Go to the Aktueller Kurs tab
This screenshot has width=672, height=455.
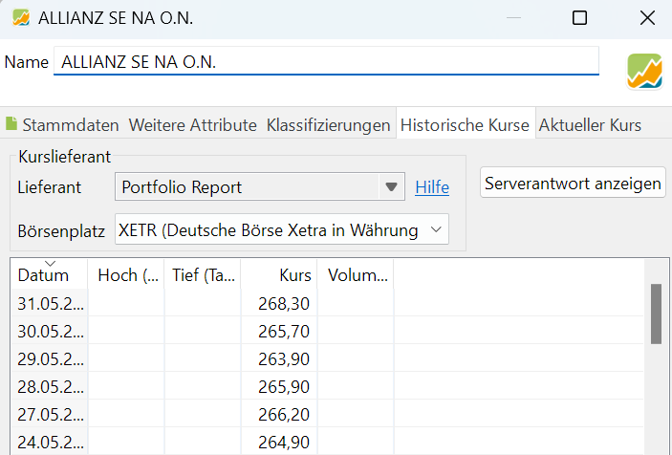click(590, 125)
